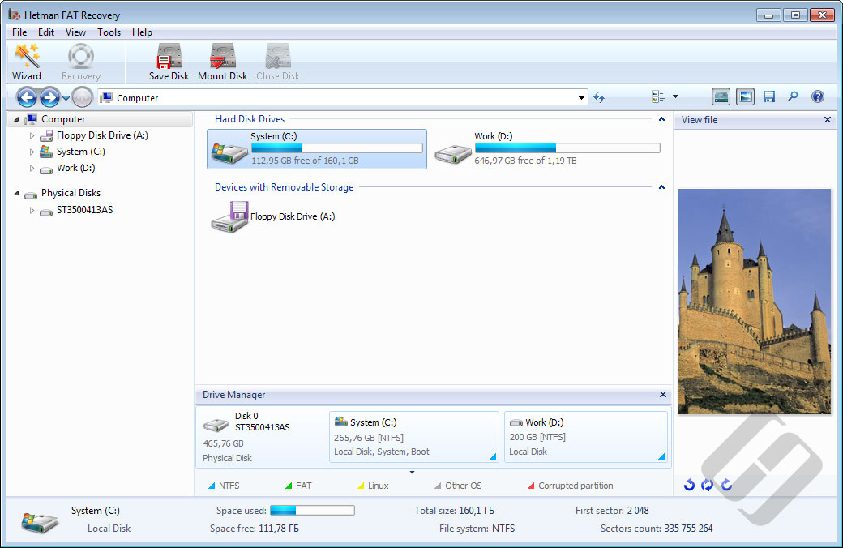Click the Space used progress bar
The height and width of the screenshot is (548, 843).
312,510
